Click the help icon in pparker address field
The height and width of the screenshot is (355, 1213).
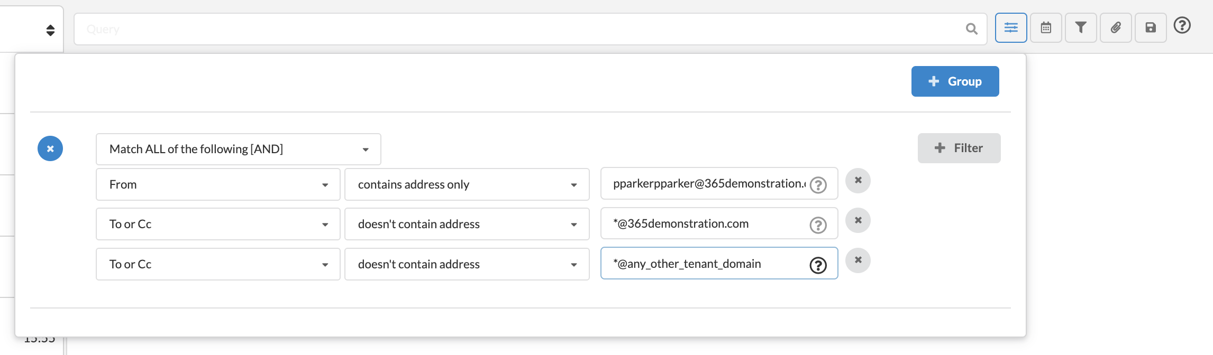[818, 185]
